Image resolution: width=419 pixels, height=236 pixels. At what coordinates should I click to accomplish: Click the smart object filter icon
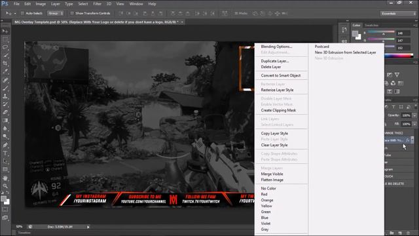click(x=409, y=107)
